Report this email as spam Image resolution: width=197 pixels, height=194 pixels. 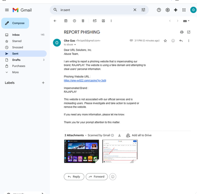(74, 21)
